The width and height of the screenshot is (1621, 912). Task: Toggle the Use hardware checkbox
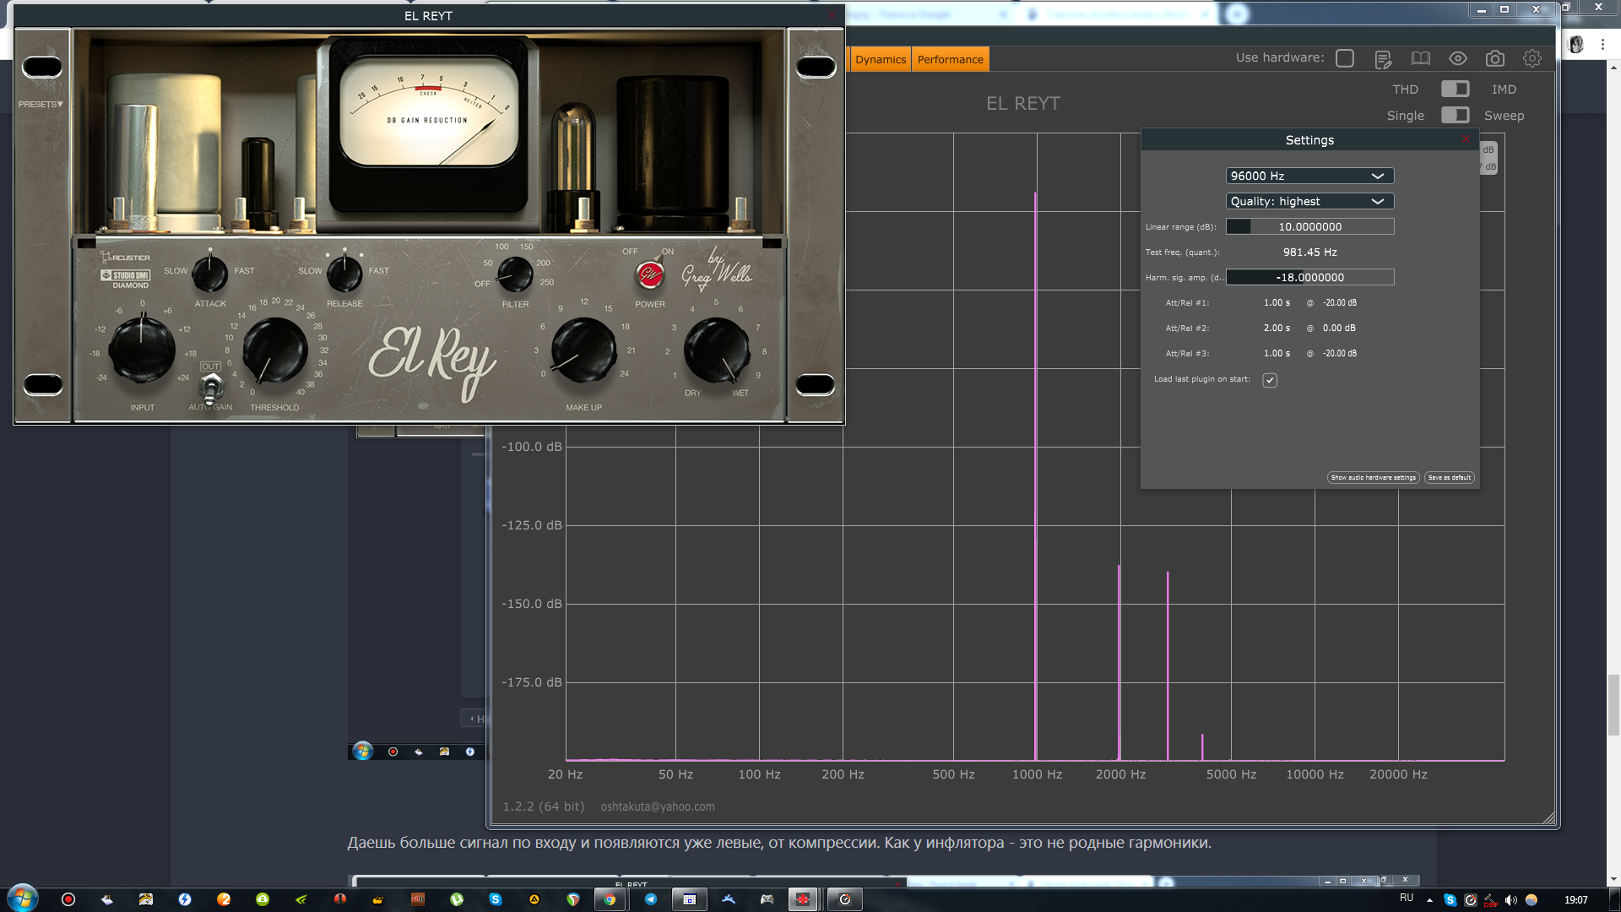[x=1345, y=58]
